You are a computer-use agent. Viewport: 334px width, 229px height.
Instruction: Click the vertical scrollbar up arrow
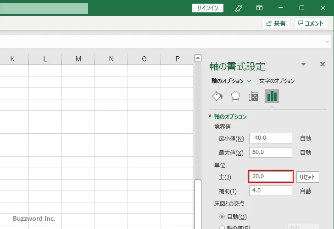pos(198,58)
